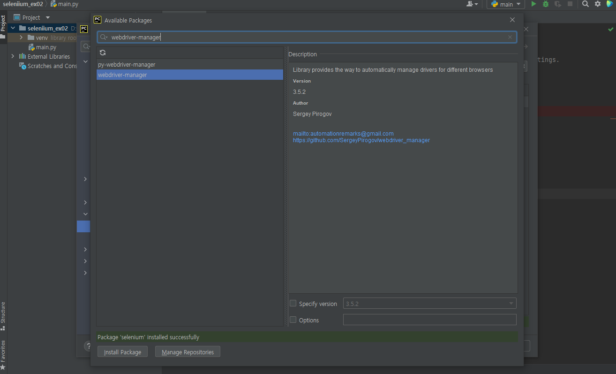Click the search magnifier icon in package field
616x374 pixels.
click(x=104, y=37)
